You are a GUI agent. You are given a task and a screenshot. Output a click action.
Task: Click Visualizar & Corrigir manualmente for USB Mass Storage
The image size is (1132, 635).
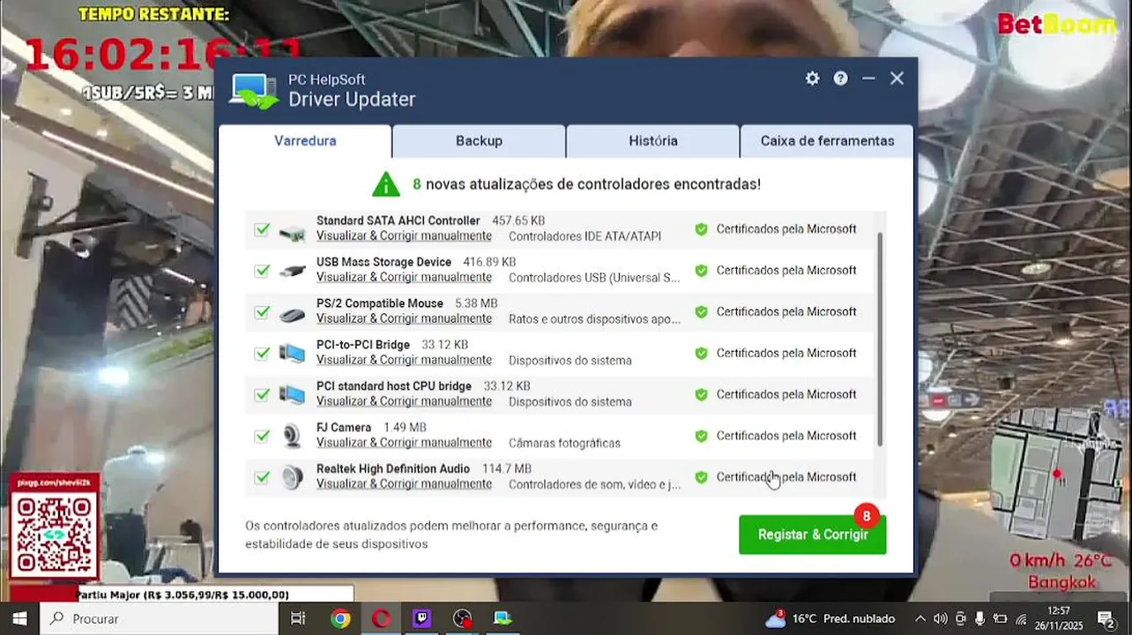(404, 278)
